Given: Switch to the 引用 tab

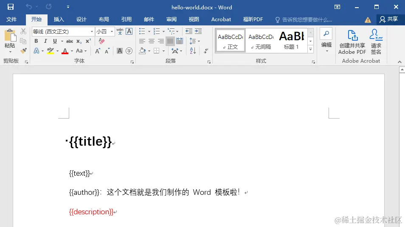Looking at the screenshot, I should click(x=127, y=19).
